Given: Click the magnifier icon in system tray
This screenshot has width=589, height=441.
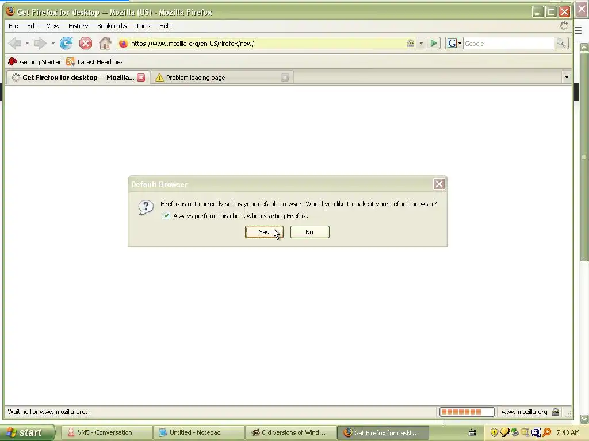Looking at the screenshot, I should 546,432.
